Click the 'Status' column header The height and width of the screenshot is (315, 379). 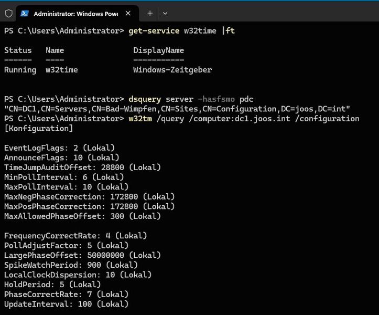[x=18, y=50]
